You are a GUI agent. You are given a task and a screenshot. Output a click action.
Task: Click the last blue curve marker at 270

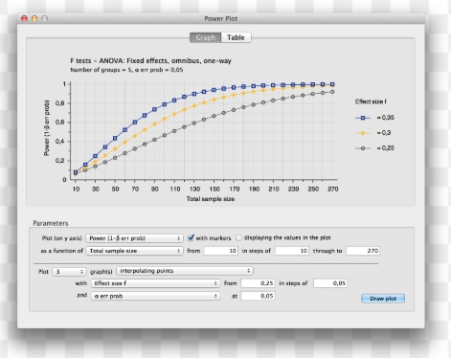tap(332, 84)
